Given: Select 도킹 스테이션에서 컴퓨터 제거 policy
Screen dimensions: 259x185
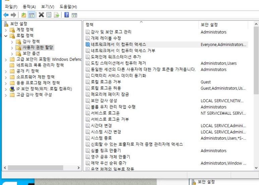Looking at the screenshot, I should tap(118, 63).
